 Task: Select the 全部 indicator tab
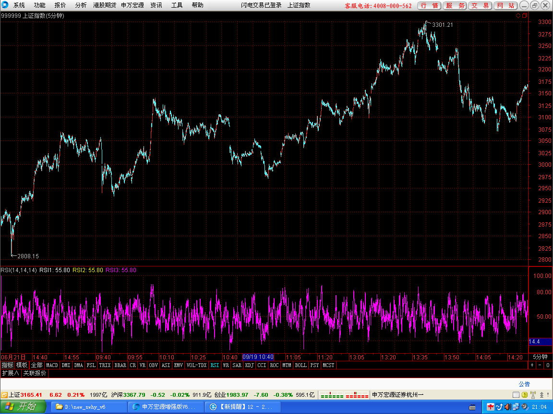36,365
